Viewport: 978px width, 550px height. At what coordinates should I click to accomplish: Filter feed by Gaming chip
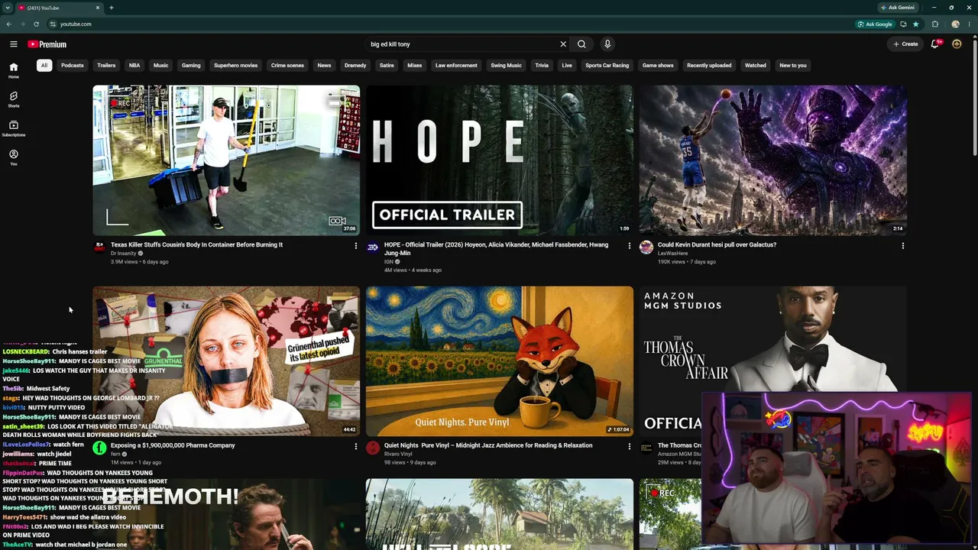pyautogui.click(x=191, y=66)
